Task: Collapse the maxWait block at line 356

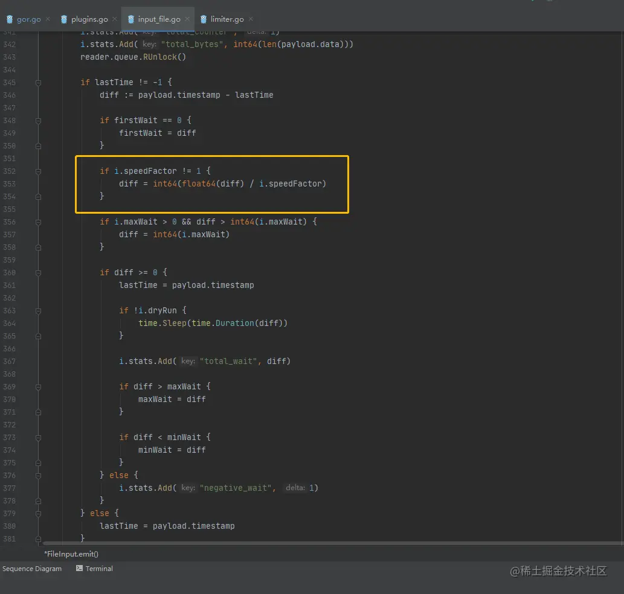Action: pyautogui.click(x=38, y=222)
